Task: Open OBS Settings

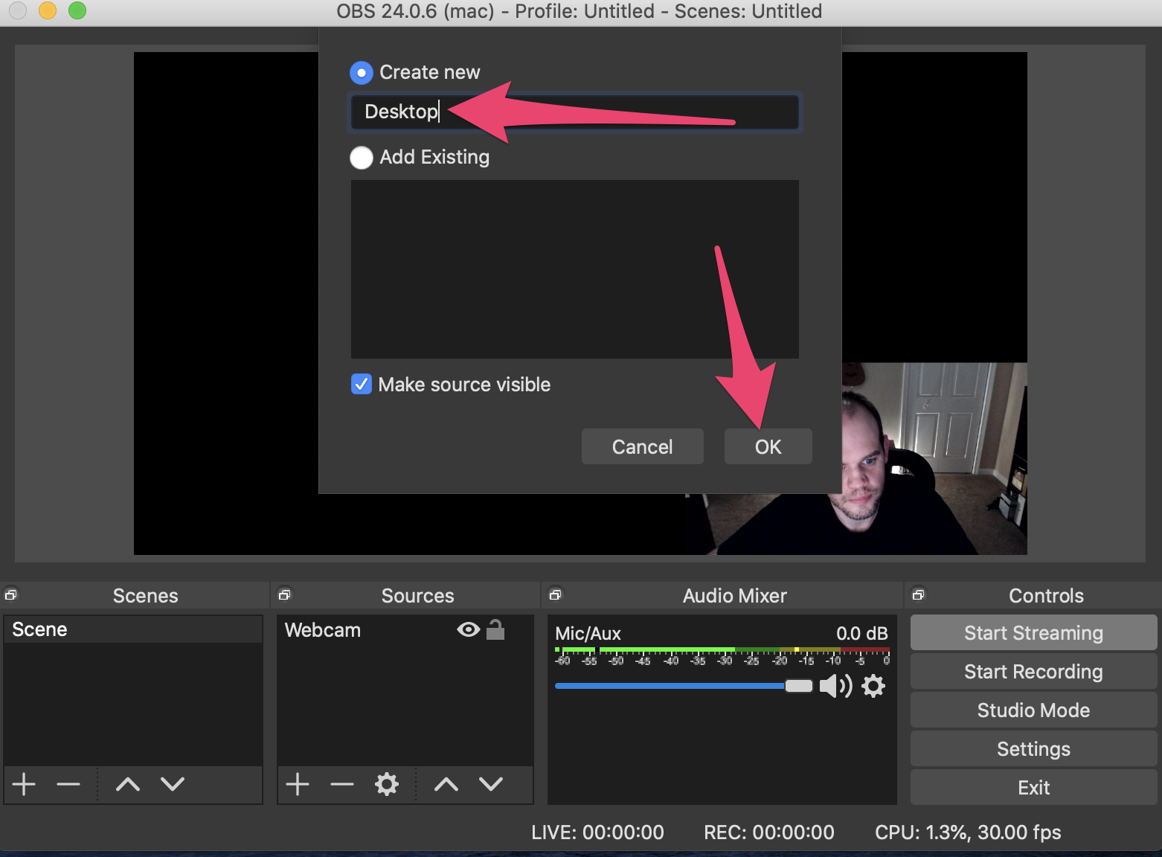Action: coord(1034,749)
